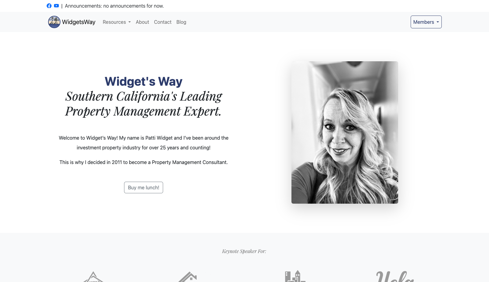
Task: Click the Widget's Way blue heading
Action: (x=144, y=81)
